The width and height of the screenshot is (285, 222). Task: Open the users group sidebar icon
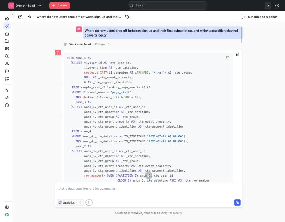pyautogui.click(x=7, y=64)
